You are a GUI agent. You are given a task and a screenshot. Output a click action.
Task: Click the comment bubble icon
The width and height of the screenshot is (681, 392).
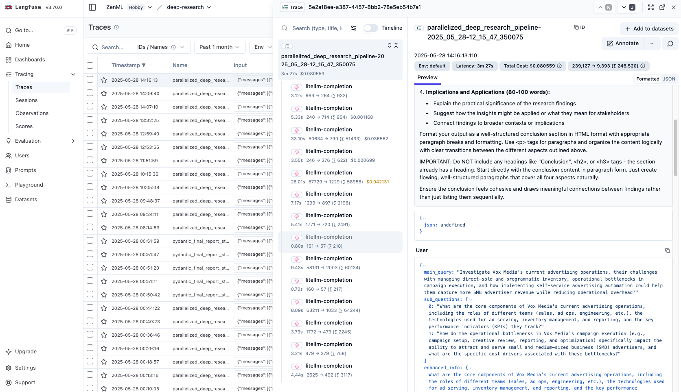click(670, 44)
